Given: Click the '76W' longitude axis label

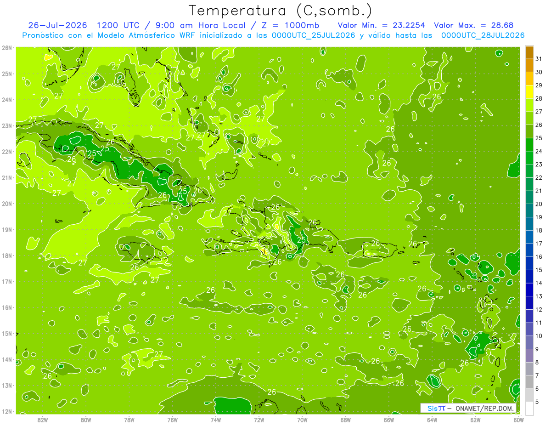Looking at the screenshot, I should point(173,420).
